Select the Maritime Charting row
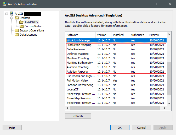Viewport: 176px width, 135px height. coord(116,58)
